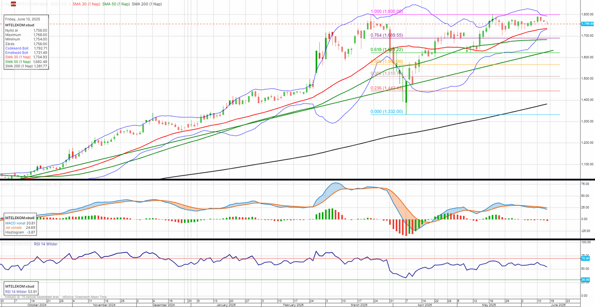Click the 1,700.00 price axis label
Screen dimensions: 595x307
(587, 36)
